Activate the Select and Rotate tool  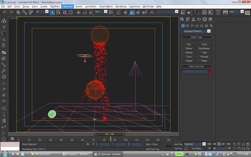coord(85,12)
